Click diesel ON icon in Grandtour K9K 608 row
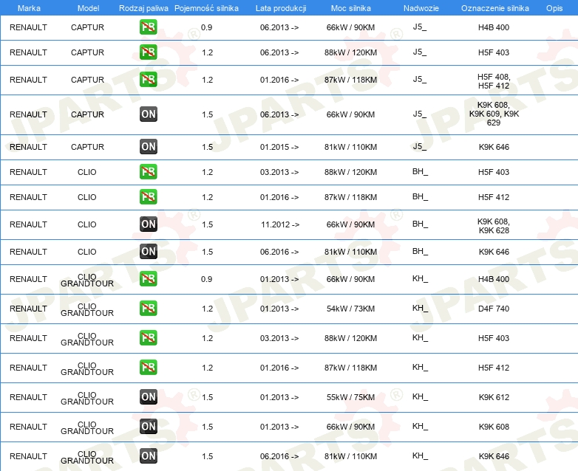 click(148, 426)
